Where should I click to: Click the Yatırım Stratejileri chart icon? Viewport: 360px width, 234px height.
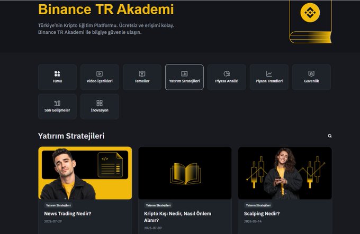click(x=184, y=74)
